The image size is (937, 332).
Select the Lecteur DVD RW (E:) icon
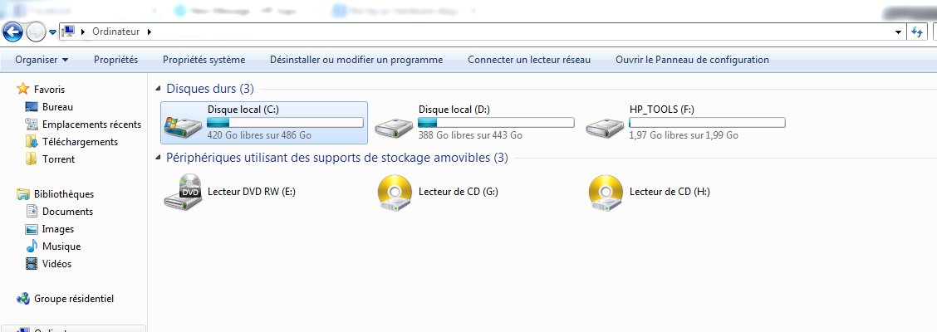183,192
